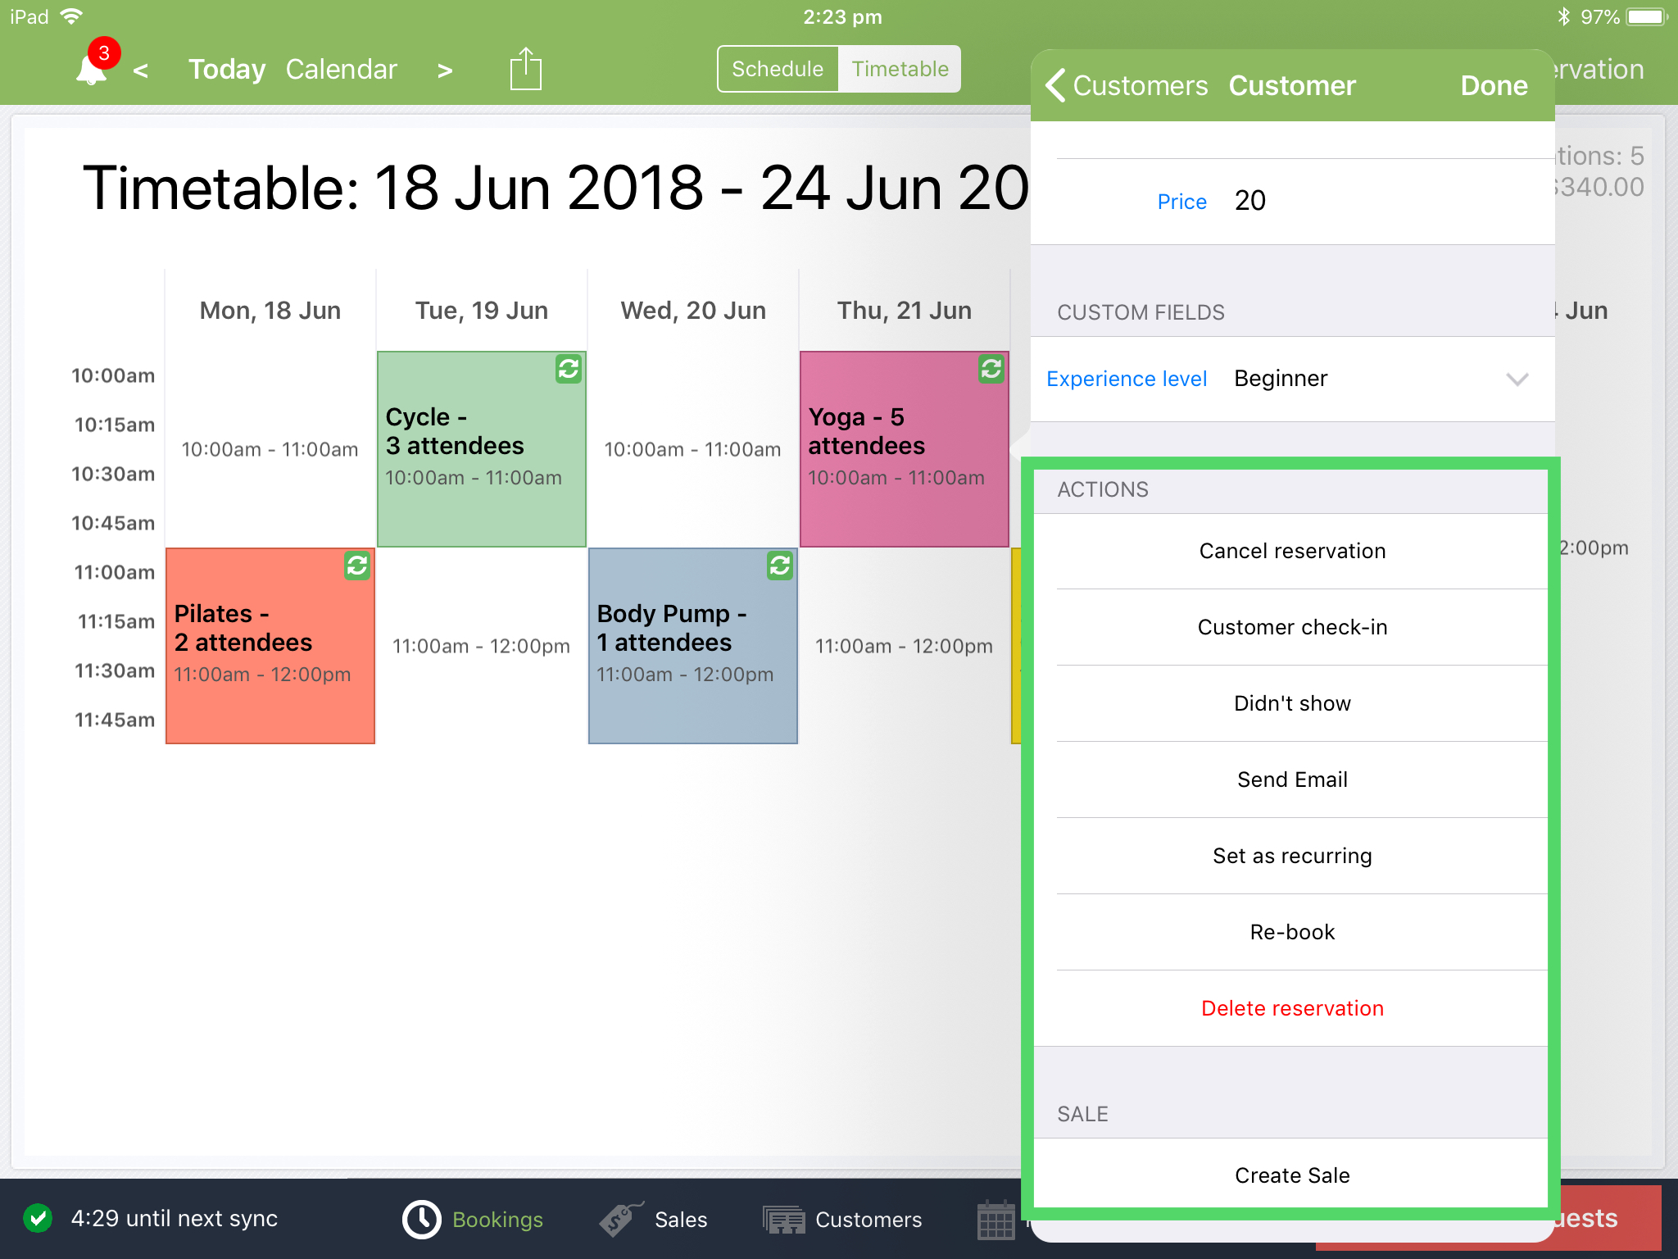Select Thursday 11:00am - 12:00pm empty slot
Viewport: 1678px width, 1259px height.
(905, 646)
